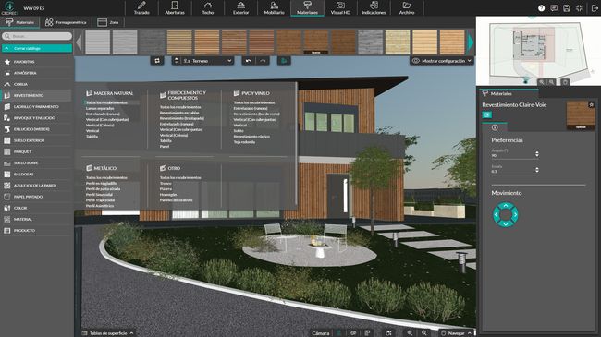
Task: Select the gray stone-like swatch
Action: 370,42
